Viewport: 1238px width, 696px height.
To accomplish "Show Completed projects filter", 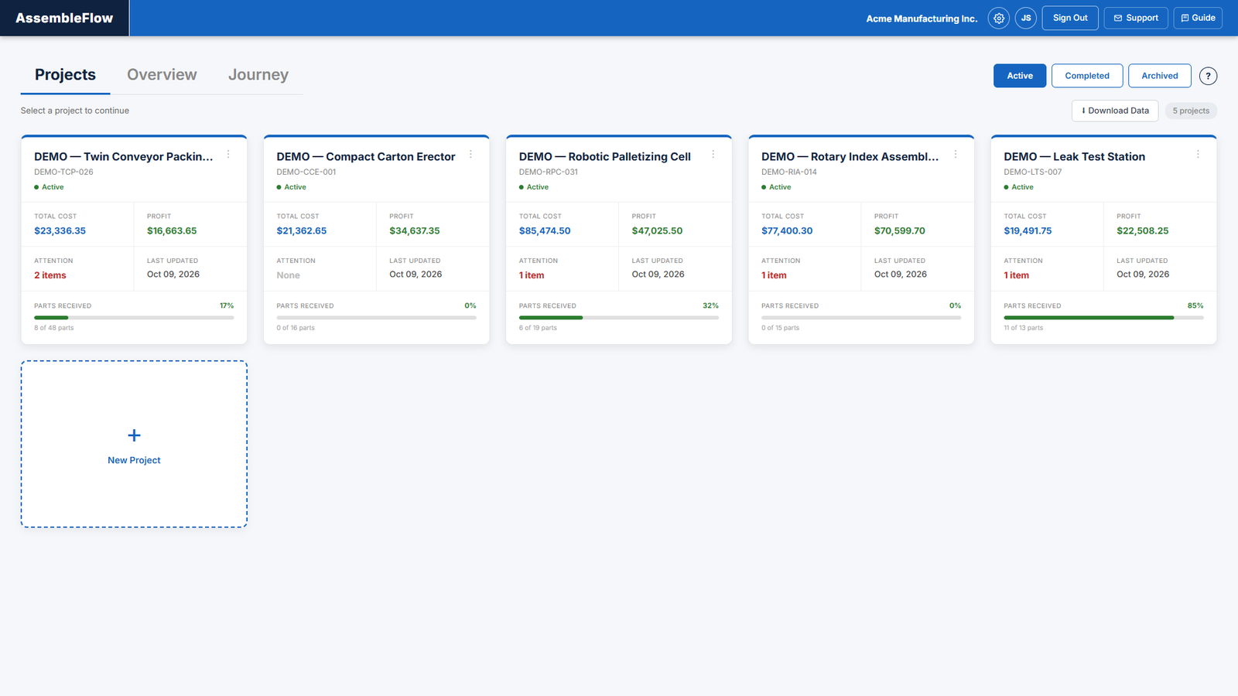I will pyautogui.click(x=1087, y=76).
